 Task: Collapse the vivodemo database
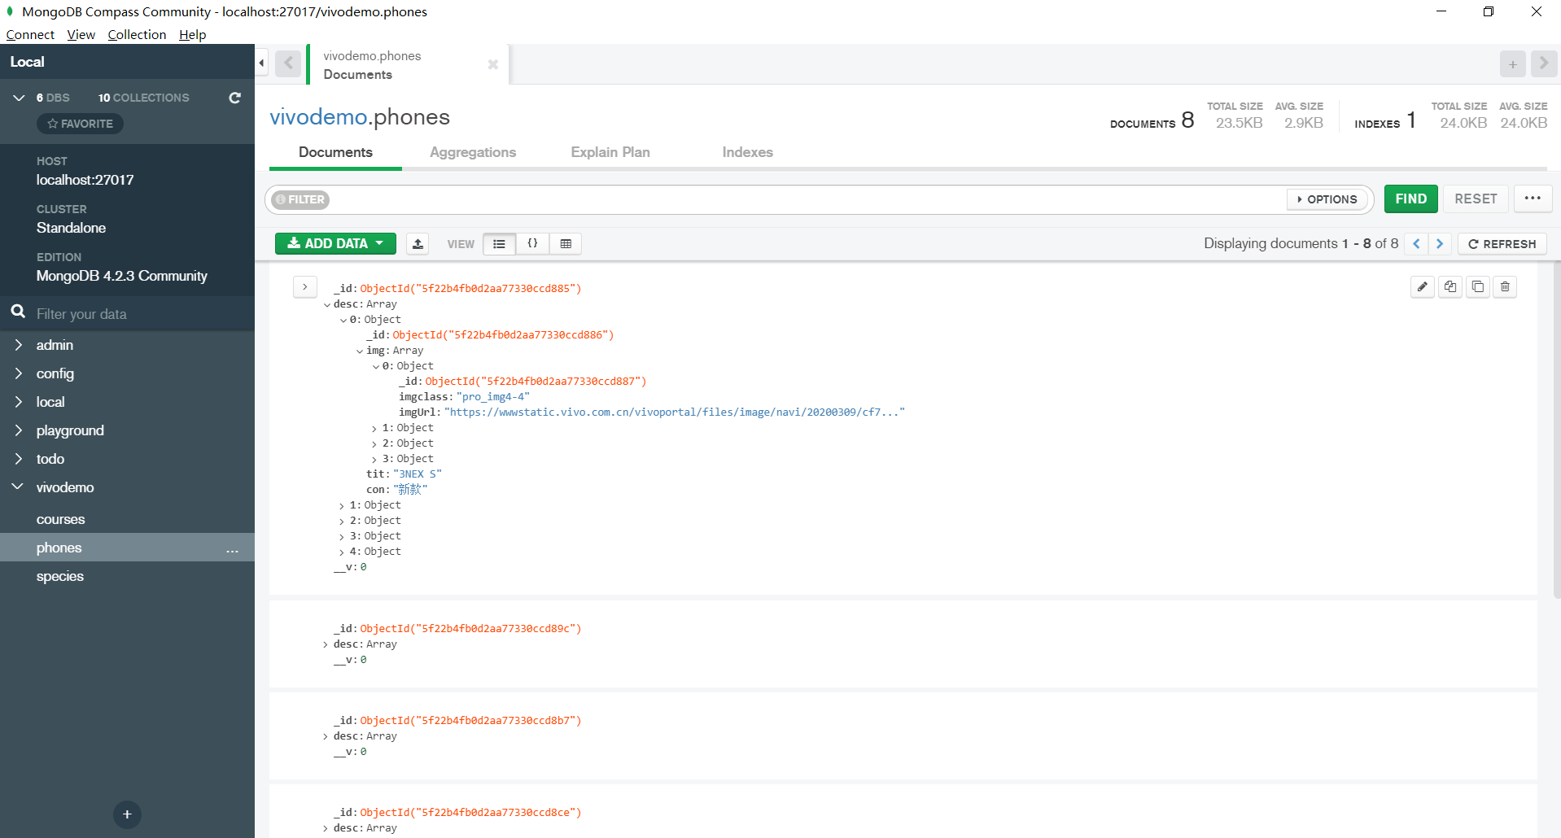[18, 487]
